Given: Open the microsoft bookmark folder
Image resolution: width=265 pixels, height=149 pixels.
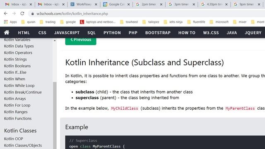Looking at the screenshot, I should (x=219, y=22).
